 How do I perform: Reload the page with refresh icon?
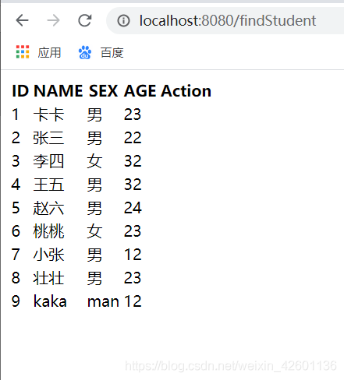[85, 20]
